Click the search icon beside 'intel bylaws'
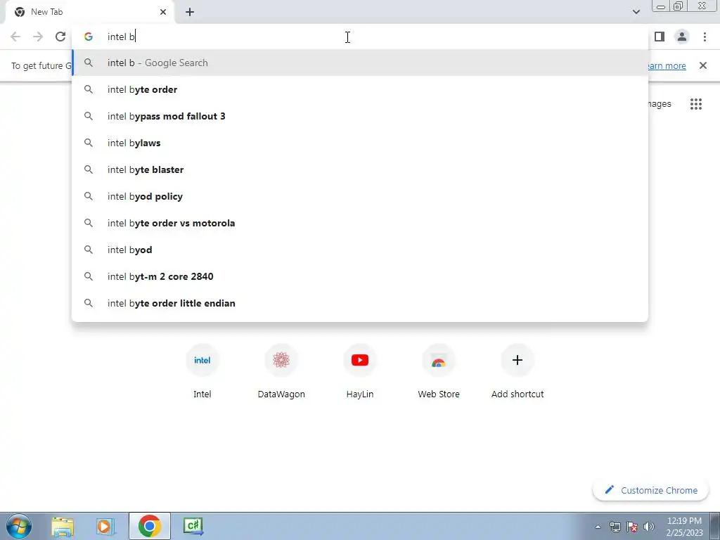The width and height of the screenshot is (720, 540). pyautogui.click(x=88, y=143)
